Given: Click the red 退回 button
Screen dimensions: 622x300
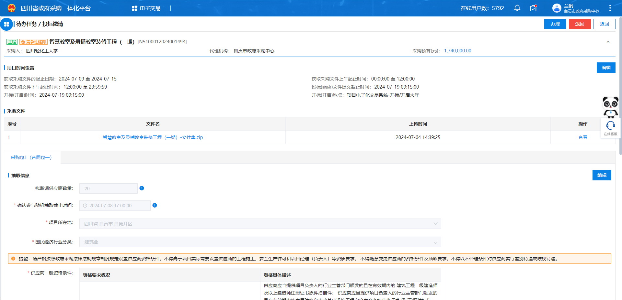Looking at the screenshot, I should click(x=580, y=24).
